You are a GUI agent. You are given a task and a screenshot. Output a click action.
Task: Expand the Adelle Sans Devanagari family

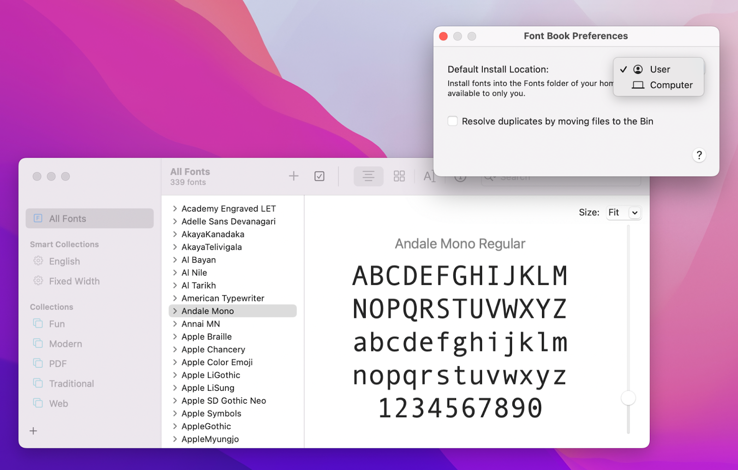coord(175,222)
